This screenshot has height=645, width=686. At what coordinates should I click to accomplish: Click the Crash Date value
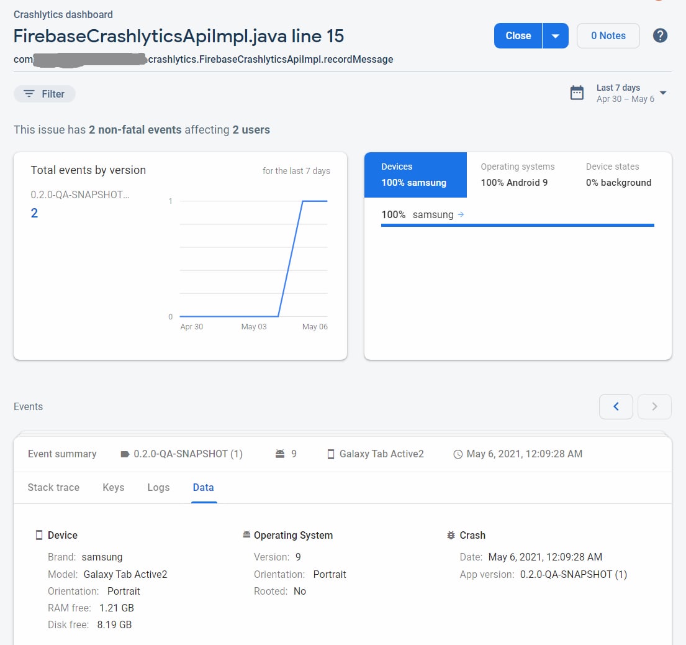click(x=545, y=557)
